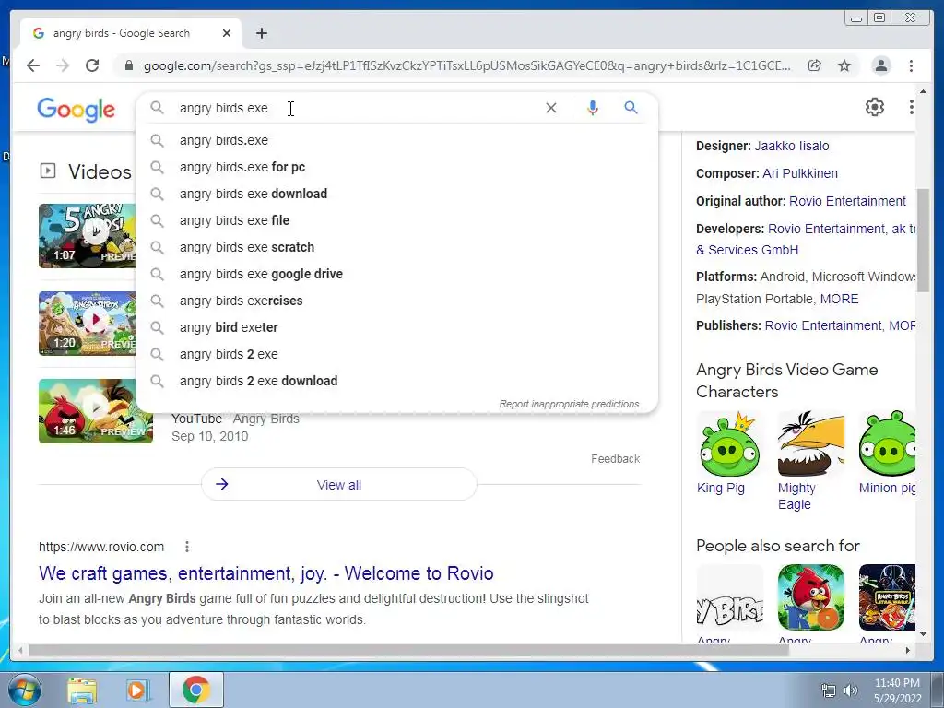Click vertical scrollbar up arrow
Screen dimensions: 944x708
924,91
